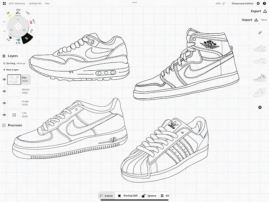Adjust the opacity control in the tool wheel
Screen dimensions: 269x202
coord(25,30)
